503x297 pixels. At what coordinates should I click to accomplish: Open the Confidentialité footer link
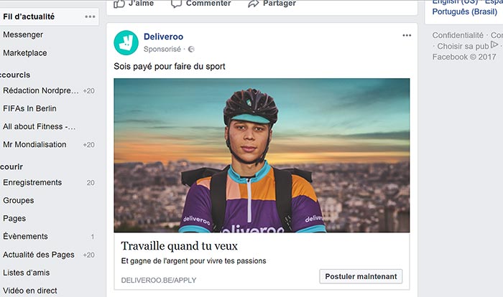pyautogui.click(x=458, y=35)
